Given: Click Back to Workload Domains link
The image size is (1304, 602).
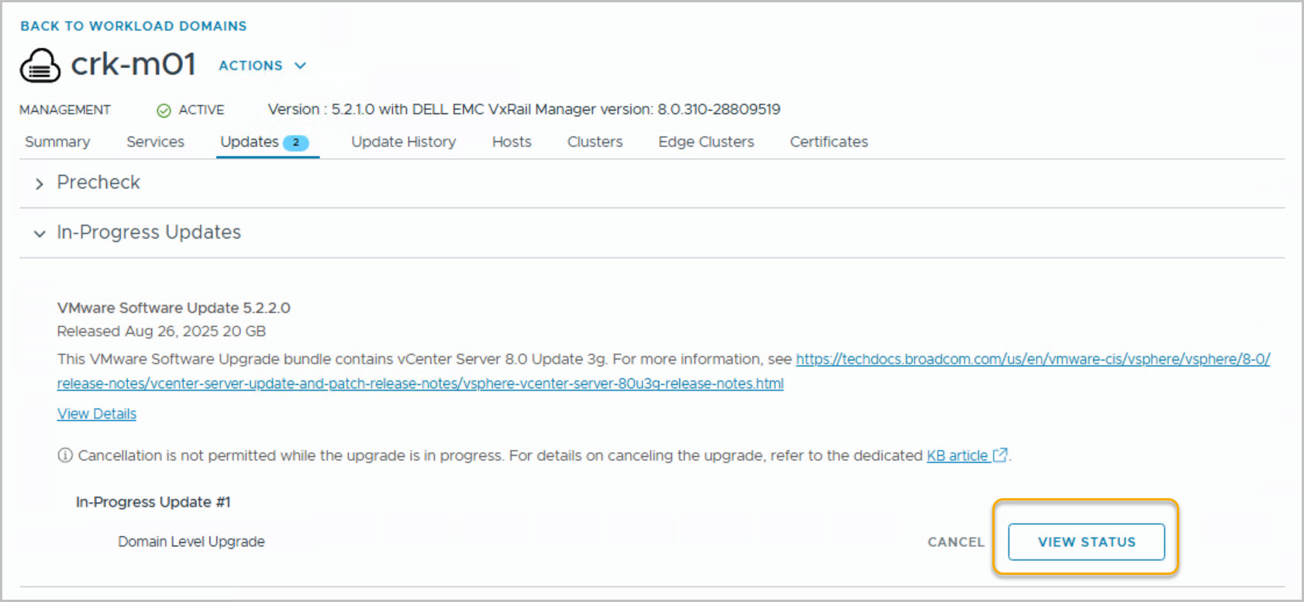Looking at the screenshot, I should point(133,26).
